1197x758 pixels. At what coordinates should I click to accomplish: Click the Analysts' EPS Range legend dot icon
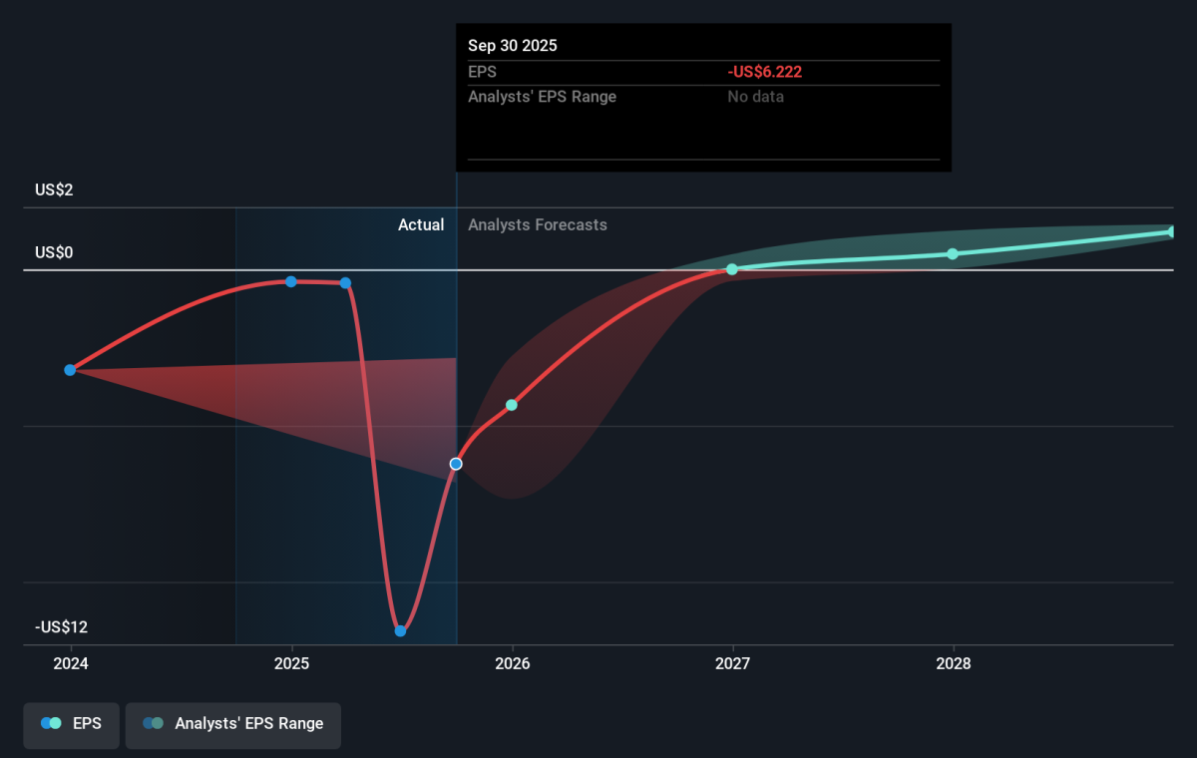click(153, 723)
